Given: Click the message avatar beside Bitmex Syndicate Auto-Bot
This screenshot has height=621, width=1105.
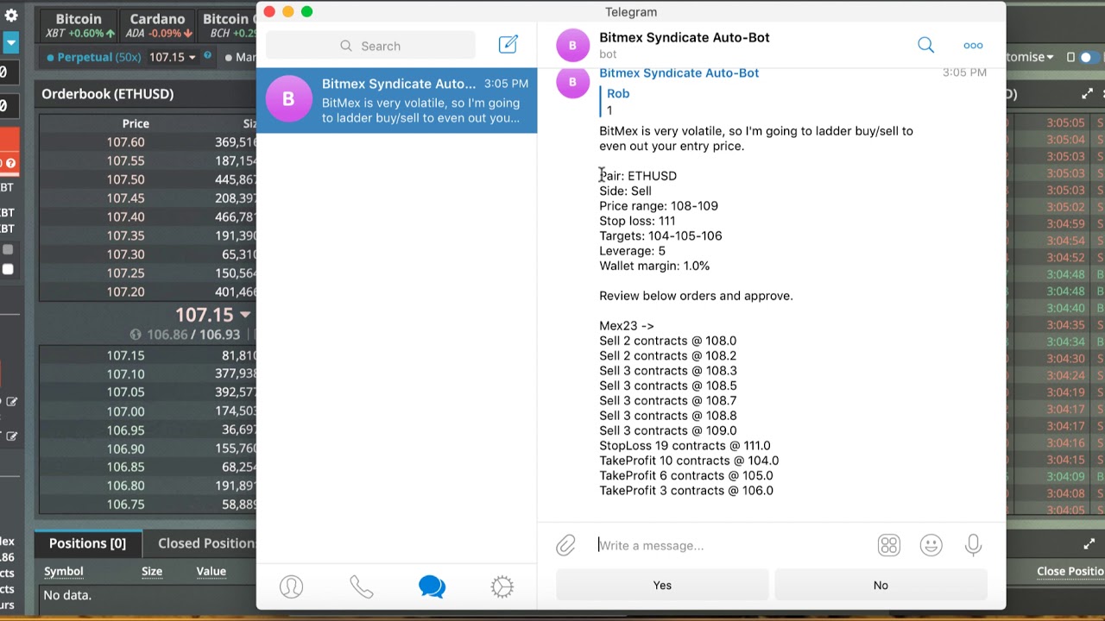Looking at the screenshot, I should coord(572,82).
